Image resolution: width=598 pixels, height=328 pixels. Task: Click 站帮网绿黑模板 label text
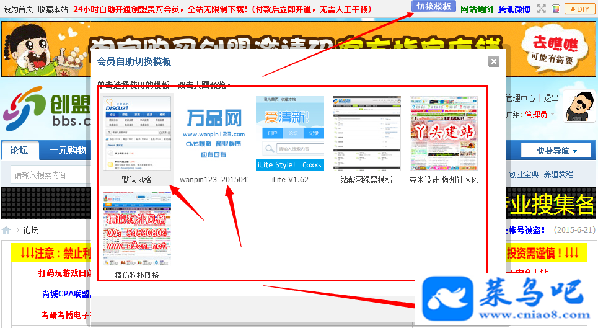pyautogui.click(x=366, y=180)
